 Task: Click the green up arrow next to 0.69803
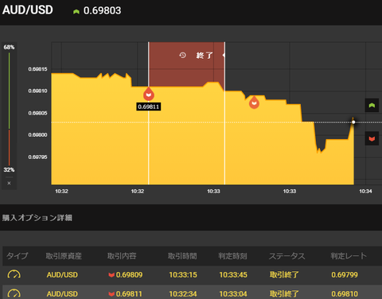coord(76,11)
